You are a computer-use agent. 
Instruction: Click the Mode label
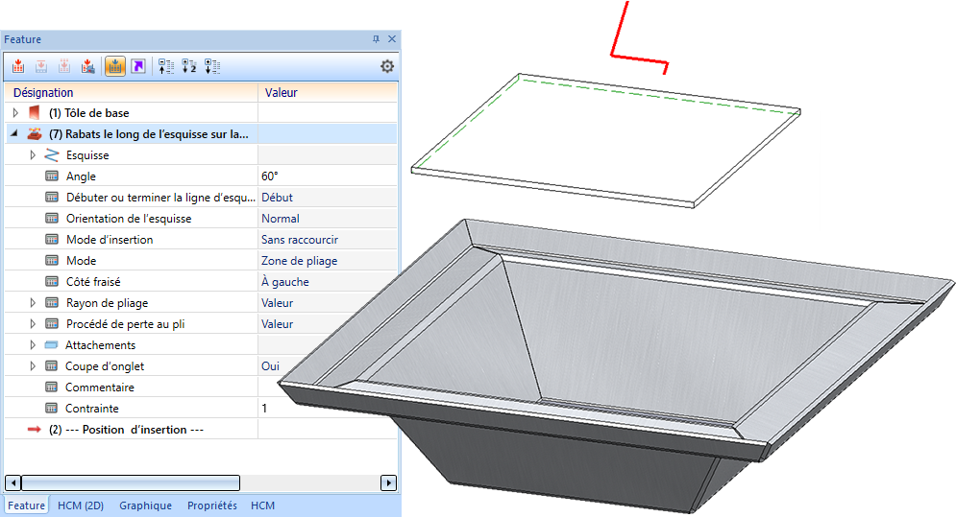(x=81, y=261)
